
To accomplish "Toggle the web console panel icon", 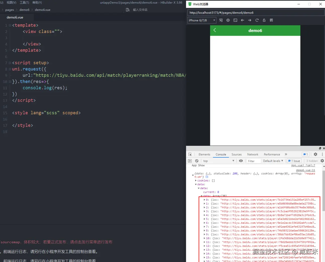I will (235, 20).
